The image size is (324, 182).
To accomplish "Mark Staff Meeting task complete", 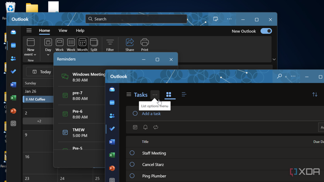I will [x=132, y=153].
